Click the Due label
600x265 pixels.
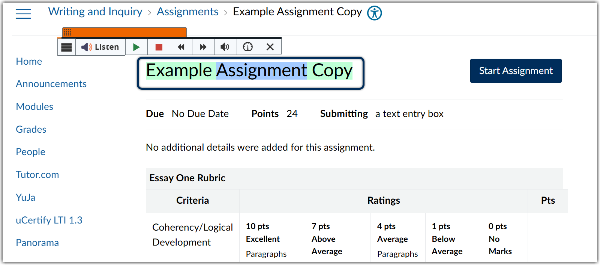click(x=155, y=114)
